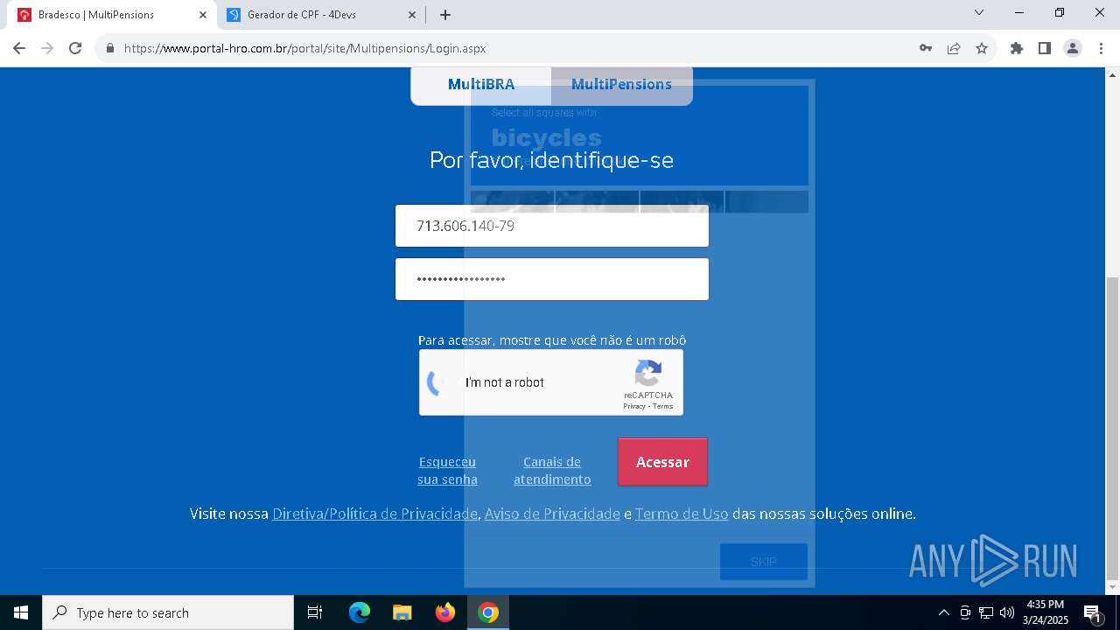Click the padlock icon in the address bar
The width and height of the screenshot is (1120, 630).
point(110,48)
